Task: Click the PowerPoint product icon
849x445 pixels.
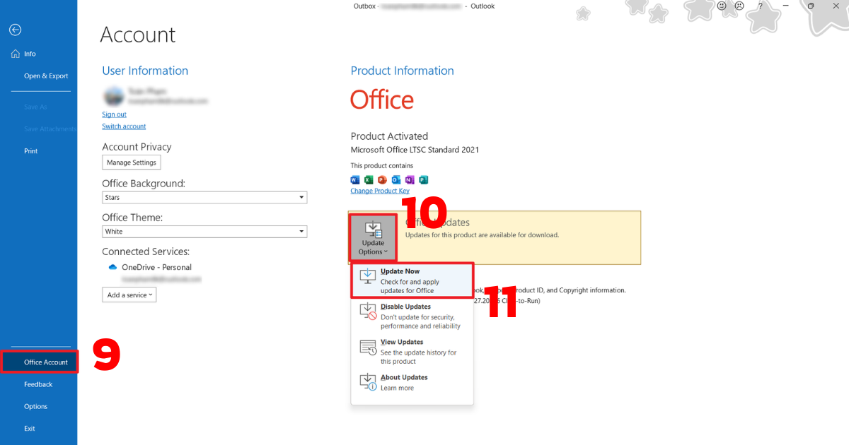Action: (382, 179)
